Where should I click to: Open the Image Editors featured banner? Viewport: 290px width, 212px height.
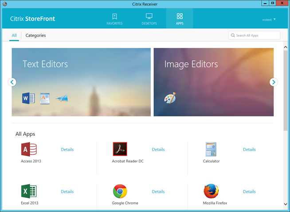point(214,82)
